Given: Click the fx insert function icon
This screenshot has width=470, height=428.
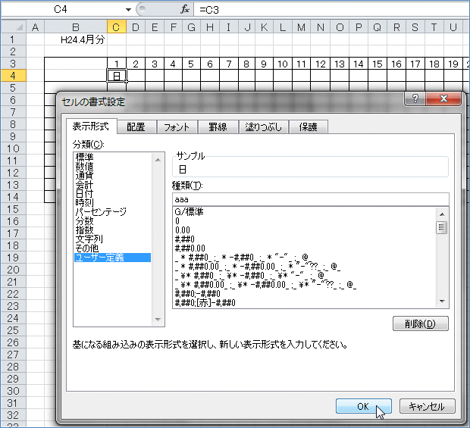Looking at the screenshot, I should (185, 9).
